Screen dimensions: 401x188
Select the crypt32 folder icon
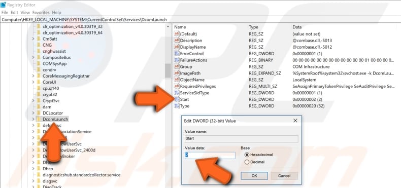pos(39,95)
